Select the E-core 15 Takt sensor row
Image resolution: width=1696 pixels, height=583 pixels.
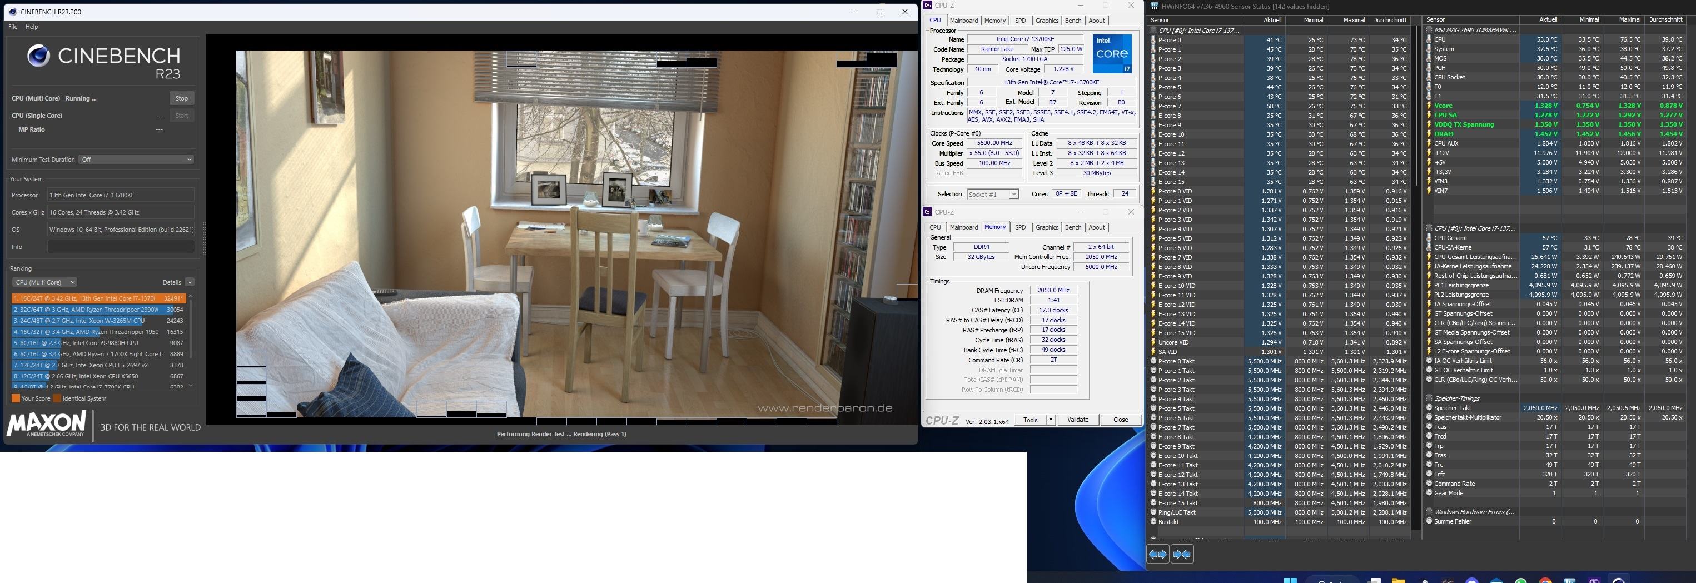[x=1279, y=504]
